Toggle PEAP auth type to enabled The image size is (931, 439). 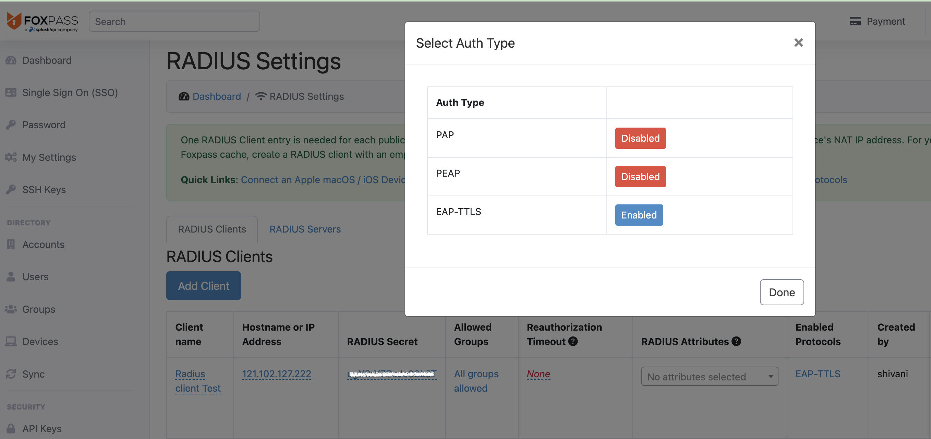(x=641, y=176)
